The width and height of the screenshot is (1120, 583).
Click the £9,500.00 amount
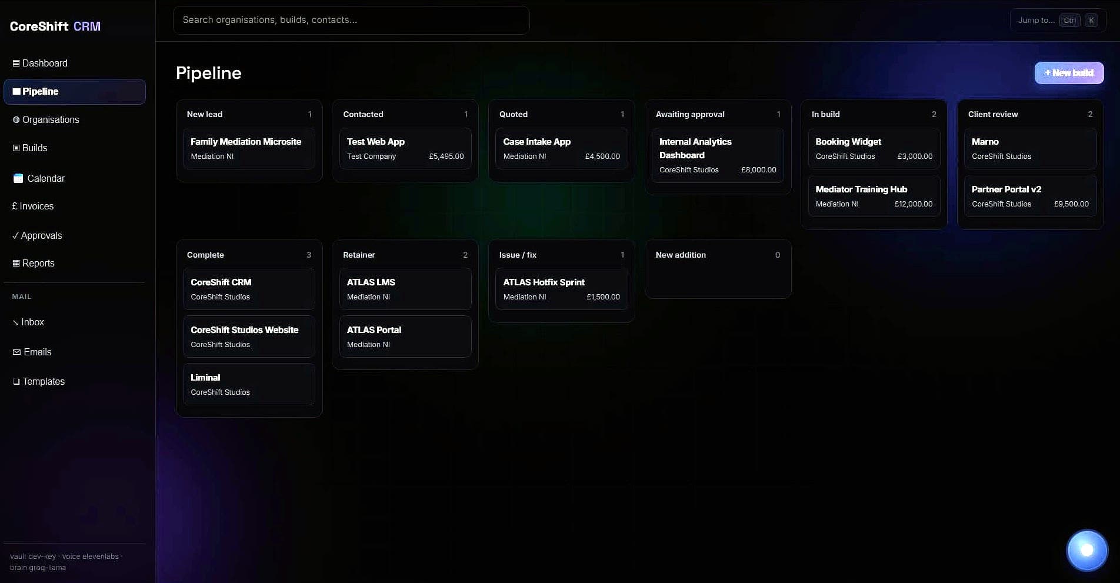click(x=1071, y=204)
